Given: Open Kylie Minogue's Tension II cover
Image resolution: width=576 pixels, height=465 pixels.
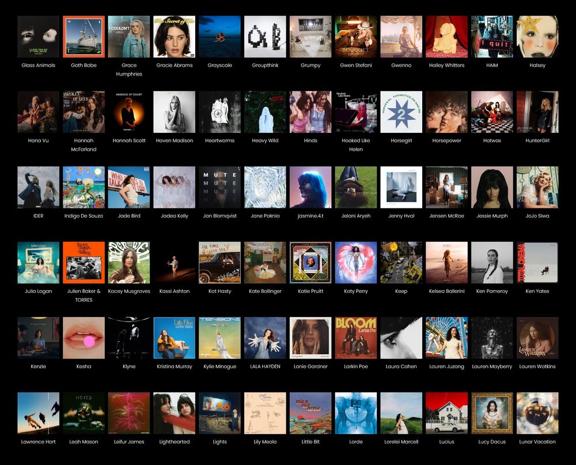Looking at the screenshot, I should [219, 338].
